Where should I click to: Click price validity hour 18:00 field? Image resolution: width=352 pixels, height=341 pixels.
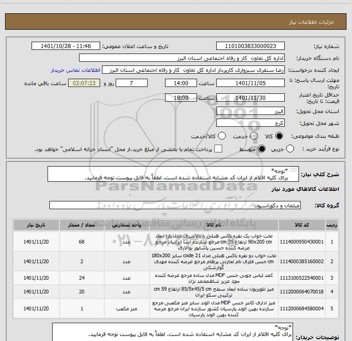181,98
